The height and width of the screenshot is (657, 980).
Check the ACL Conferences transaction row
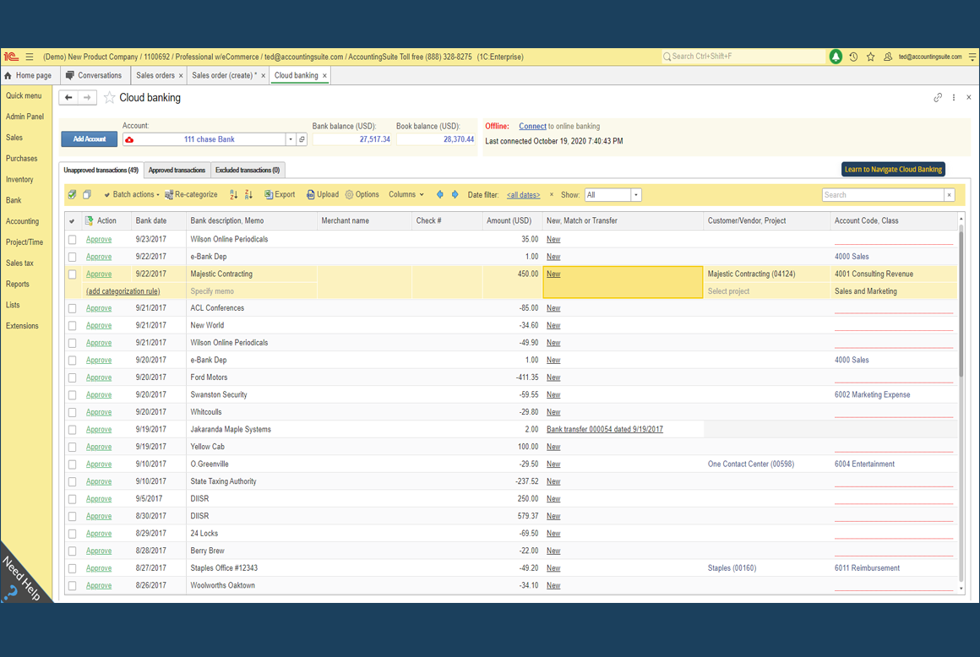(73, 308)
